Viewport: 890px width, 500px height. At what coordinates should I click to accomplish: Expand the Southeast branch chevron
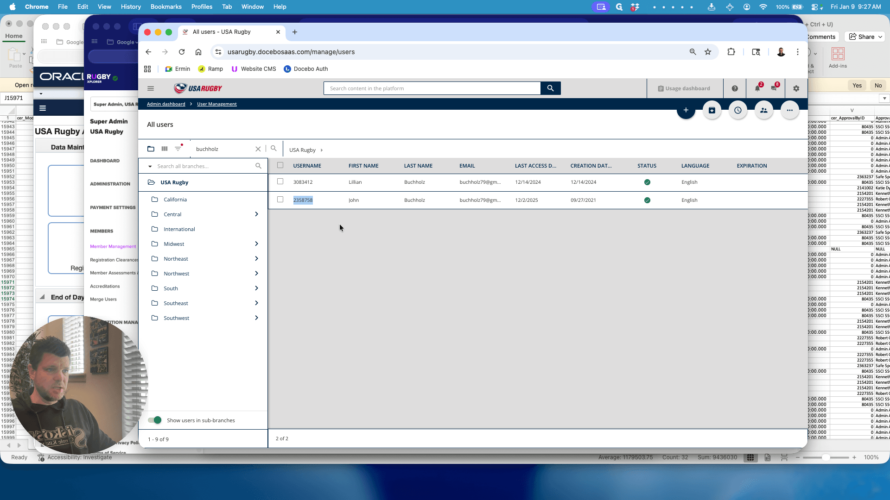(256, 303)
